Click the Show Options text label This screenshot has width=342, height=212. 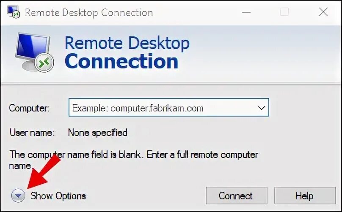pyautogui.click(x=58, y=196)
